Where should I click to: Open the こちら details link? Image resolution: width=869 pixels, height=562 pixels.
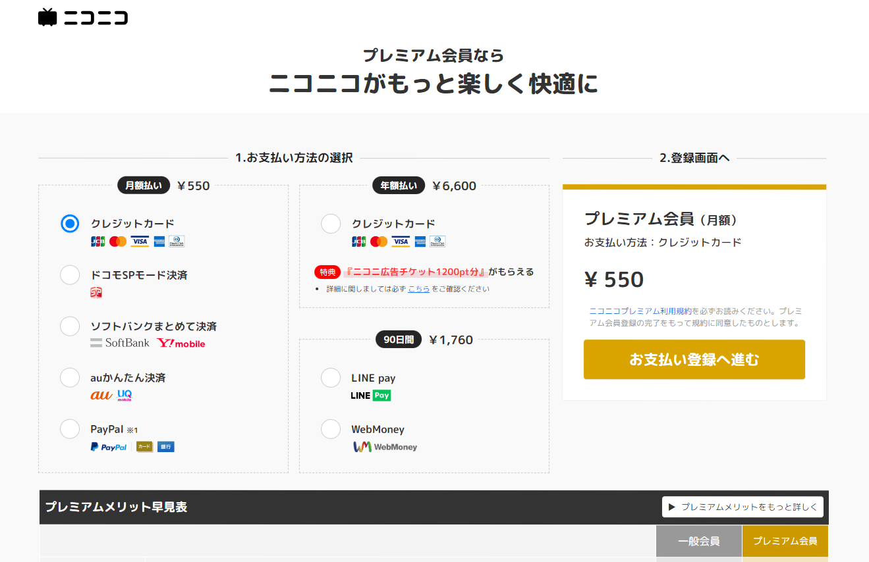[418, 289]
